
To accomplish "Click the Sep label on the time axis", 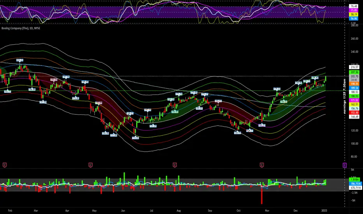I will click(210, 210).
